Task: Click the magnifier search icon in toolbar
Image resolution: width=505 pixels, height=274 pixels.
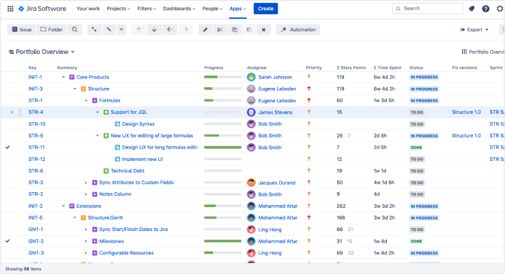Action: click(x=74, y=30)
